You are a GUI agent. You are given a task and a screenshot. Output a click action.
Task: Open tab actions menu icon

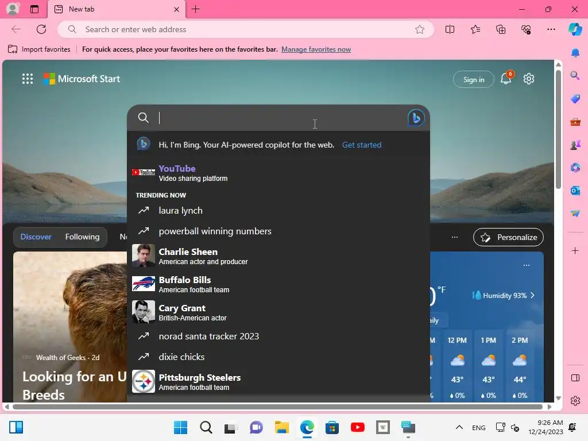coord(34,9)
